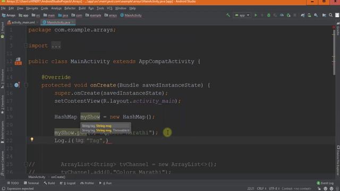Open the Profiler tool window button
The image size is (340, 191).
[x=87, y=183]
